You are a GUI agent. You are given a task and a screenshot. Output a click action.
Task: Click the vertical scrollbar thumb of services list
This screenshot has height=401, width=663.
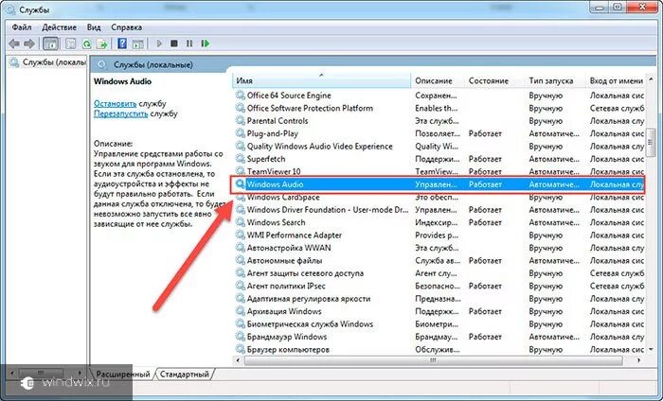point(651,143)
